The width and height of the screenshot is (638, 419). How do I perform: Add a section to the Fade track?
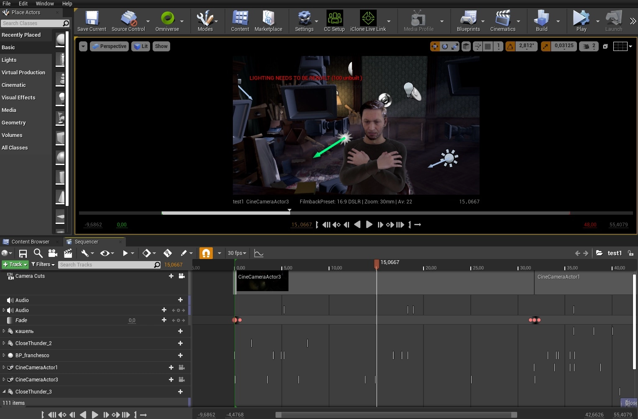click(164, 320)
